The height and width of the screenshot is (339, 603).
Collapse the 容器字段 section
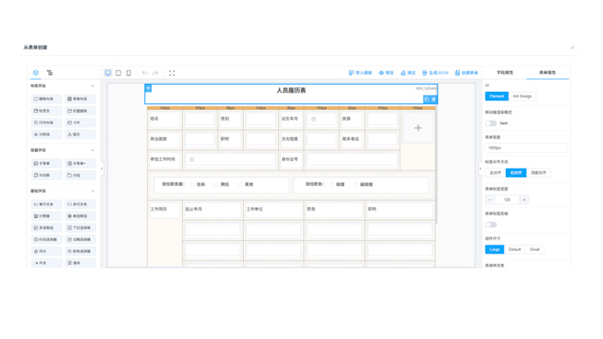click(93, 150)
